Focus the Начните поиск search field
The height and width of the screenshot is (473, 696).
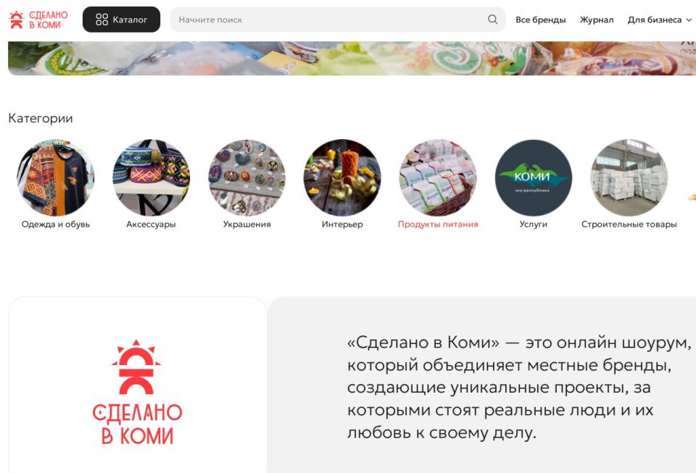[x=337, y=20]
